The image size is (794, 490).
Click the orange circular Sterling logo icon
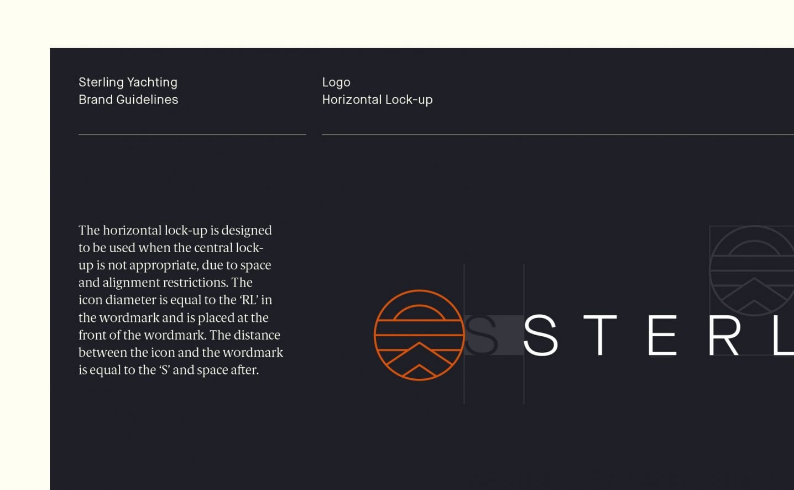pos(419,335)
